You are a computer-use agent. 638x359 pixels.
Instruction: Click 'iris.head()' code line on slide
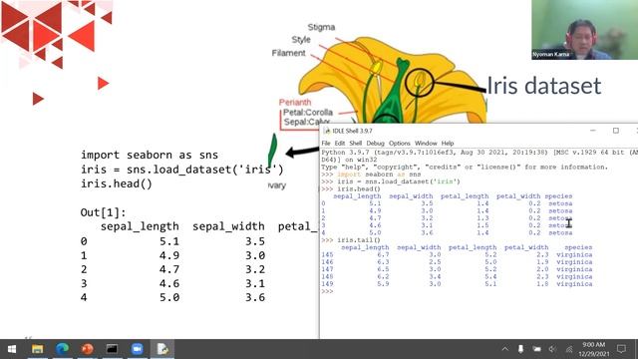117,183
